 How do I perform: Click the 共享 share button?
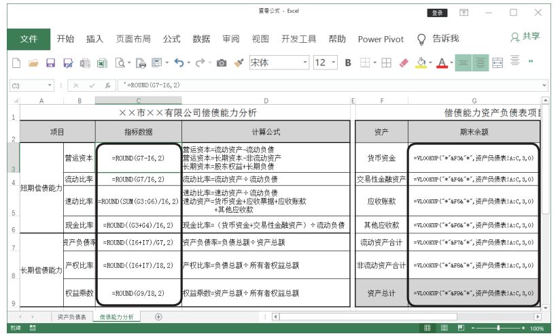525,37
